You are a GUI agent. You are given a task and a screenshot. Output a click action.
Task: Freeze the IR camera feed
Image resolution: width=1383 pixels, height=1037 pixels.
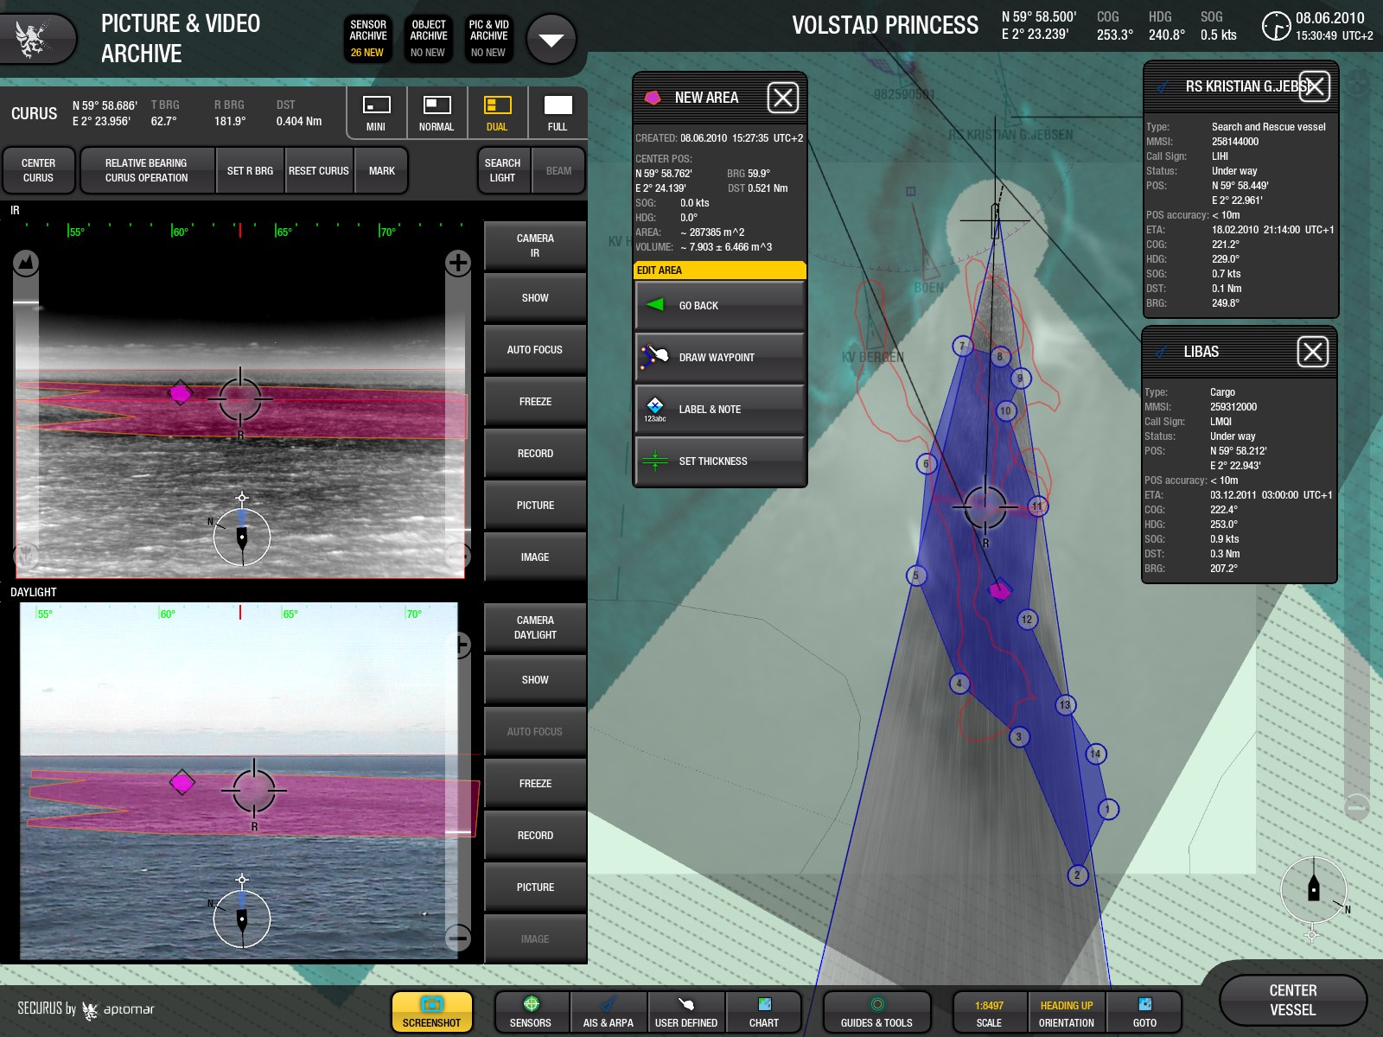coord(535,402)
